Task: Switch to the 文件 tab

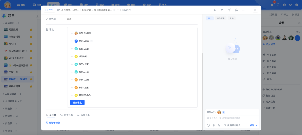Action: point(232,18)
